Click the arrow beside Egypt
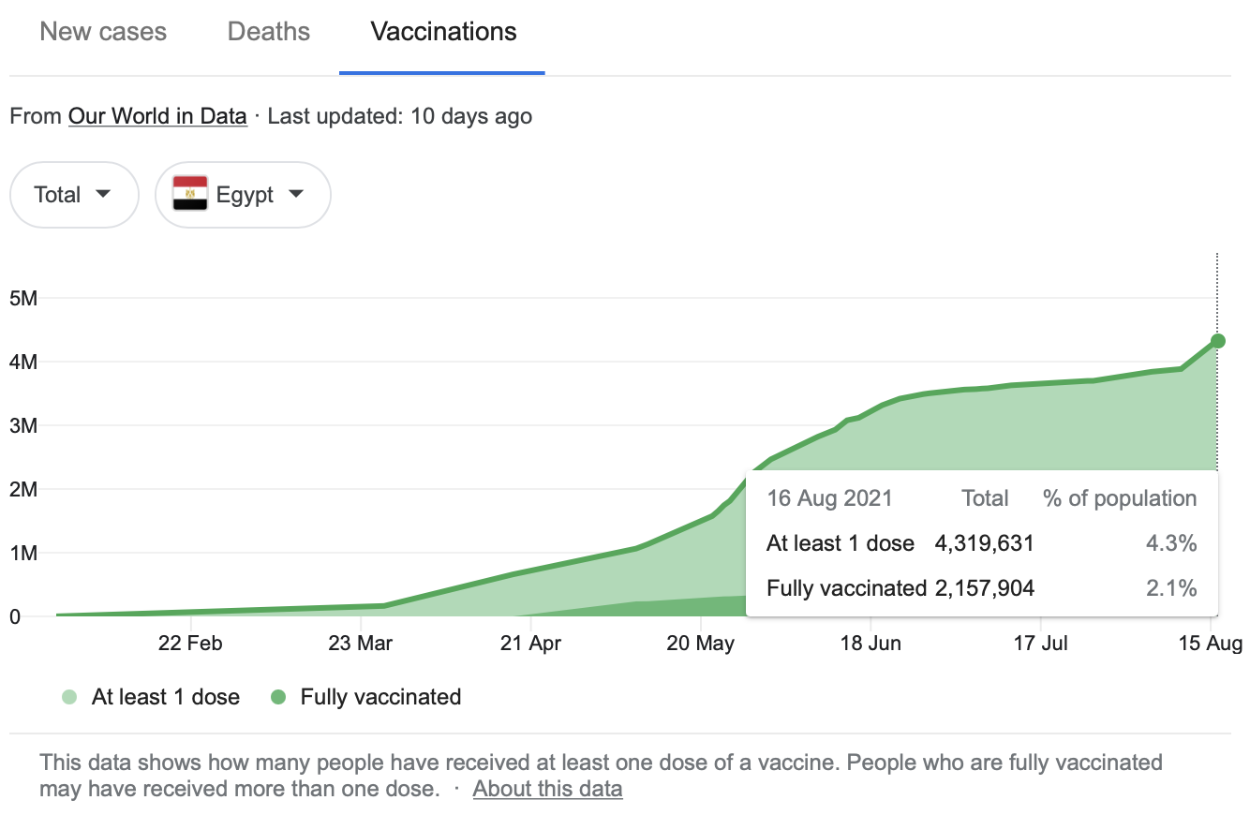This screenshot has width=1250, height=815. 296,195
